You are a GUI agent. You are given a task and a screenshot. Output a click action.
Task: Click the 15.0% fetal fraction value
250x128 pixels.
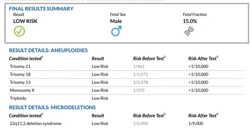tap(190, 21)
